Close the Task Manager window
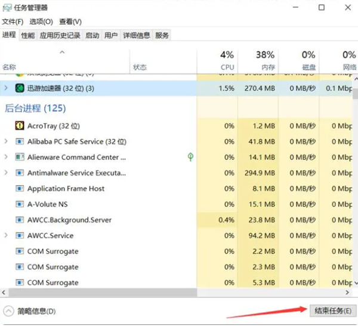 point(348,8)
